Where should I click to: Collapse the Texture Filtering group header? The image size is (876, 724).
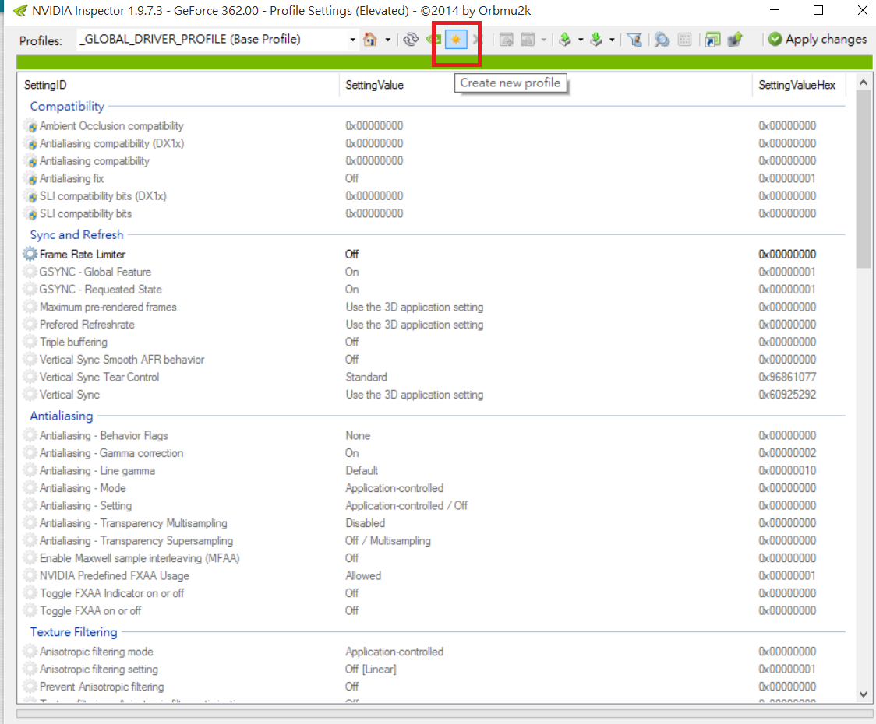click(74, 632)
